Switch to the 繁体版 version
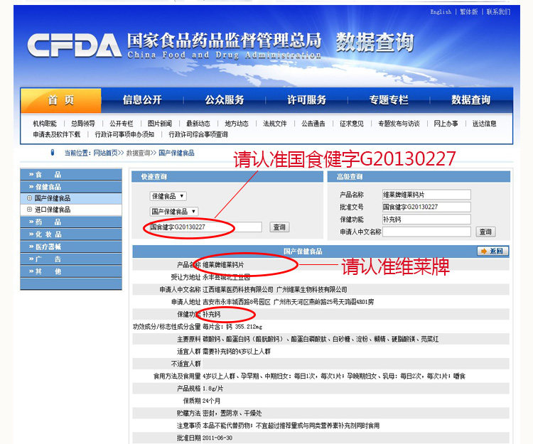The image size is (533, 444). [469, 12]
